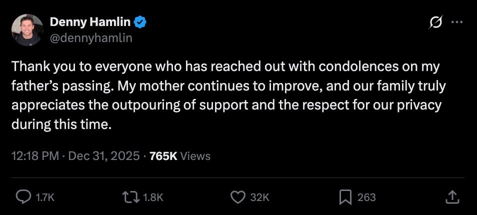Click the reply speech bubble icon

point(24,197)
